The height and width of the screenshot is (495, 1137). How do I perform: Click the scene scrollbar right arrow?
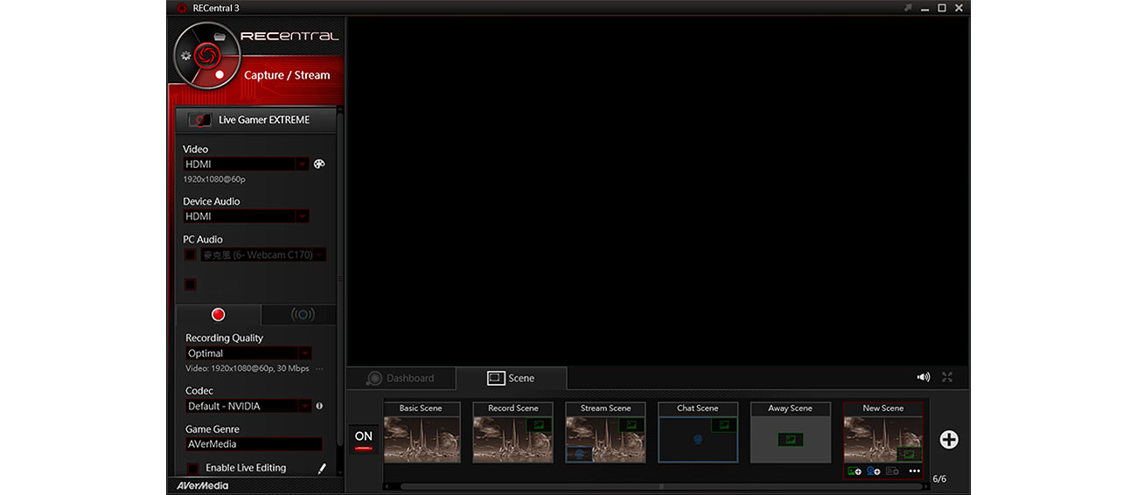click(x=925, y=486)
